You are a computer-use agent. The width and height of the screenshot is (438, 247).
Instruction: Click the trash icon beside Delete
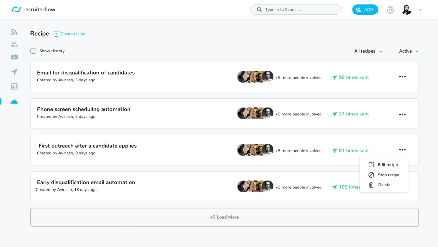pos(371,185)
